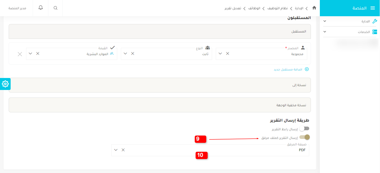Viewport: 380px width, 173px height.
Task: Click the search icon in the top bar
Action: pyautogui.click(x=55, y=8)
